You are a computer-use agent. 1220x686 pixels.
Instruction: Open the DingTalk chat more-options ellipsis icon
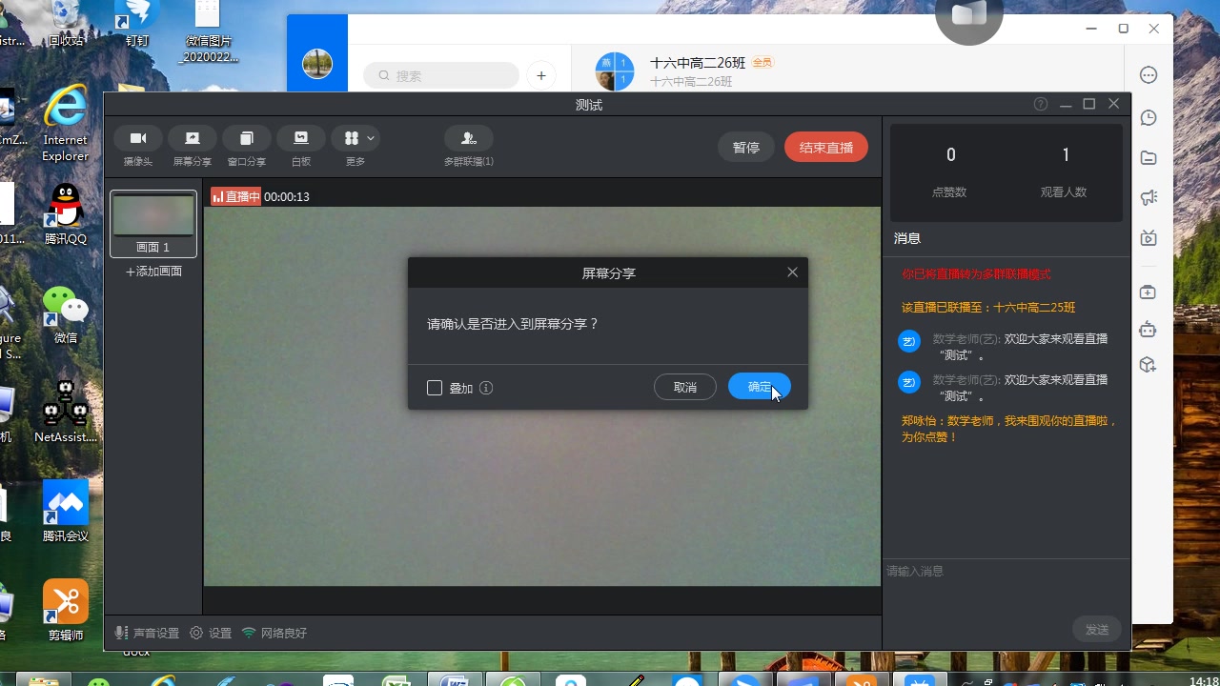click(x=1149, y=75)
